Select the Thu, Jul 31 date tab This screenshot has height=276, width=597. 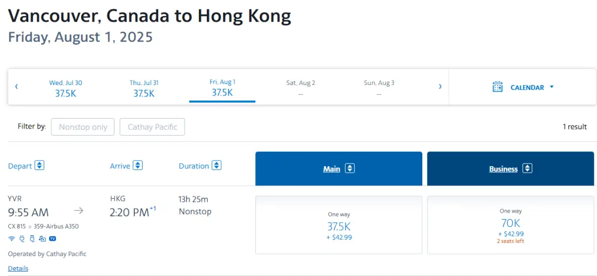point(144,88)
